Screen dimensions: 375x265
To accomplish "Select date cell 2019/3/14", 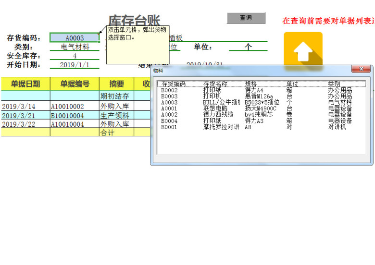I will point(25,106).
